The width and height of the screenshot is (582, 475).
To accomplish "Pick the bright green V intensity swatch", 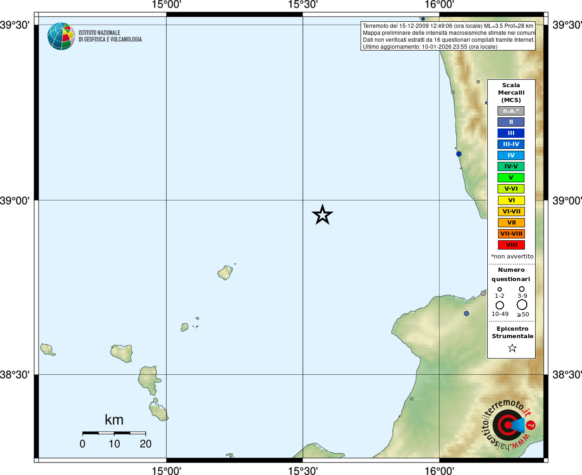I will (x=511, y=178).
